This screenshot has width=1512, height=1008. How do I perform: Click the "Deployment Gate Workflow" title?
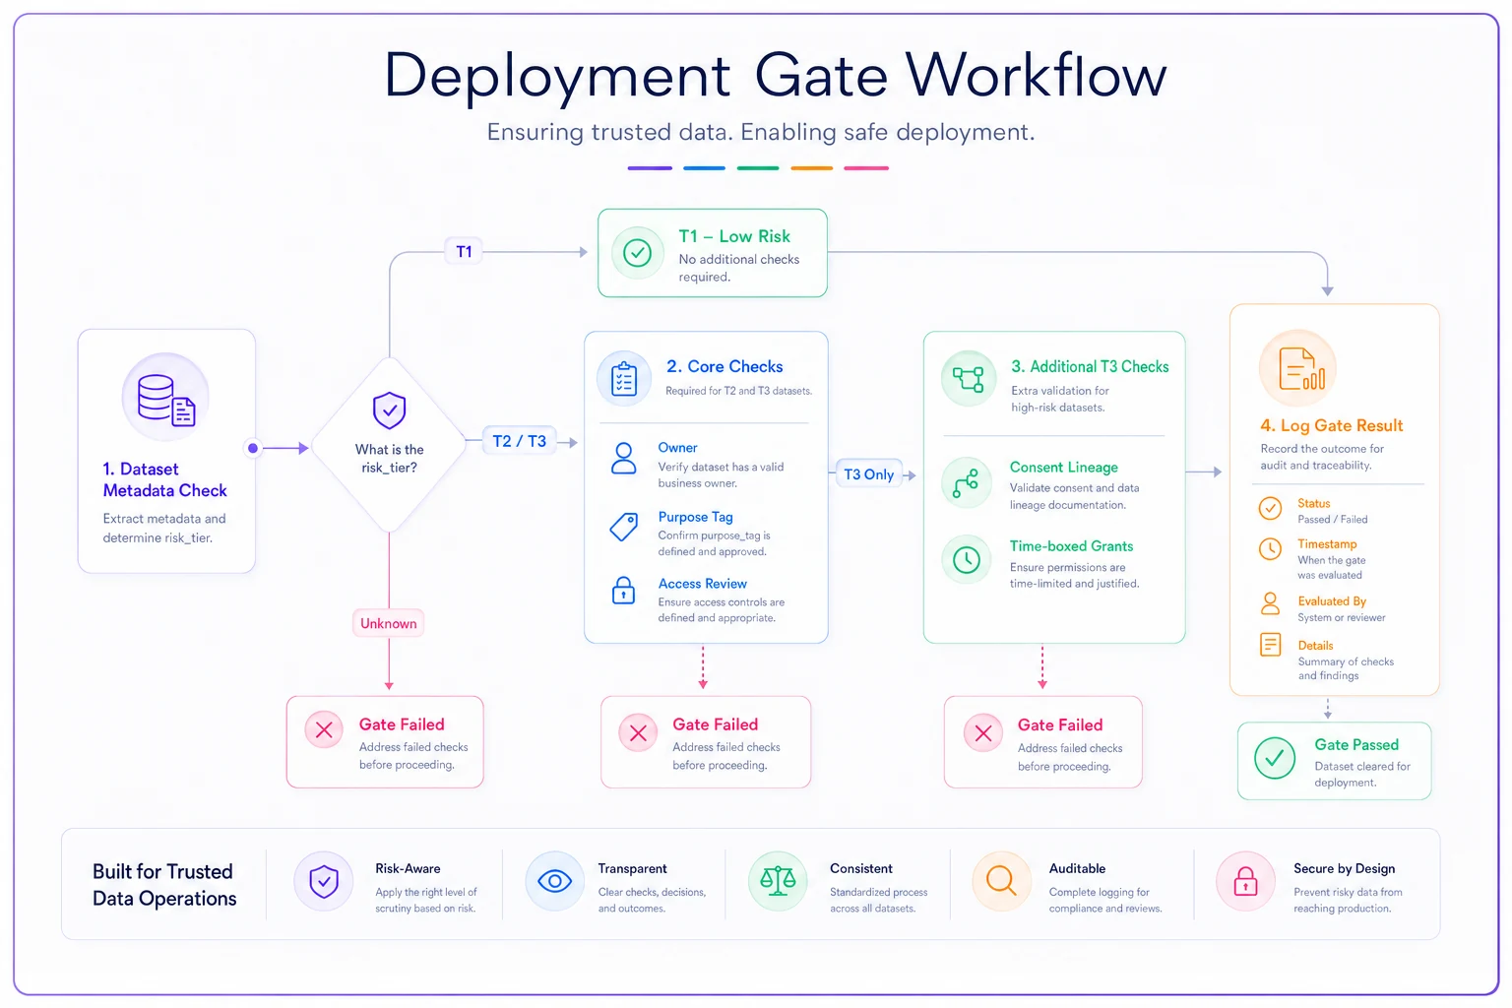pyautogui.click(x=776, y=75)
